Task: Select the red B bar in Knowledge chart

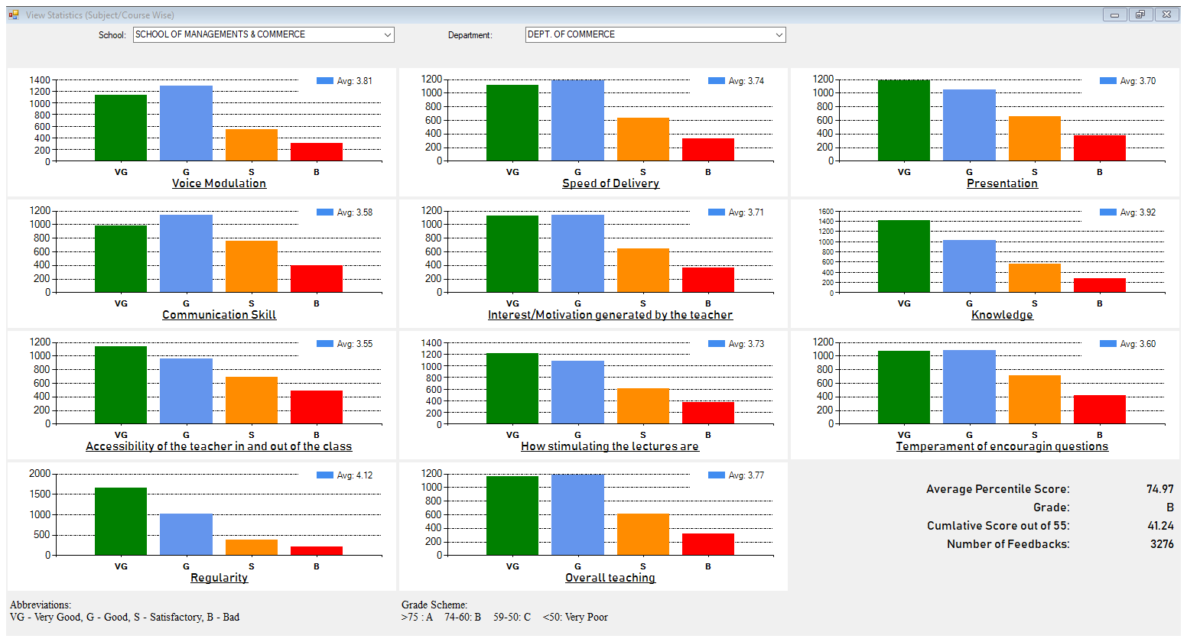Action: pyautogui.click(x=1099, y=285)
